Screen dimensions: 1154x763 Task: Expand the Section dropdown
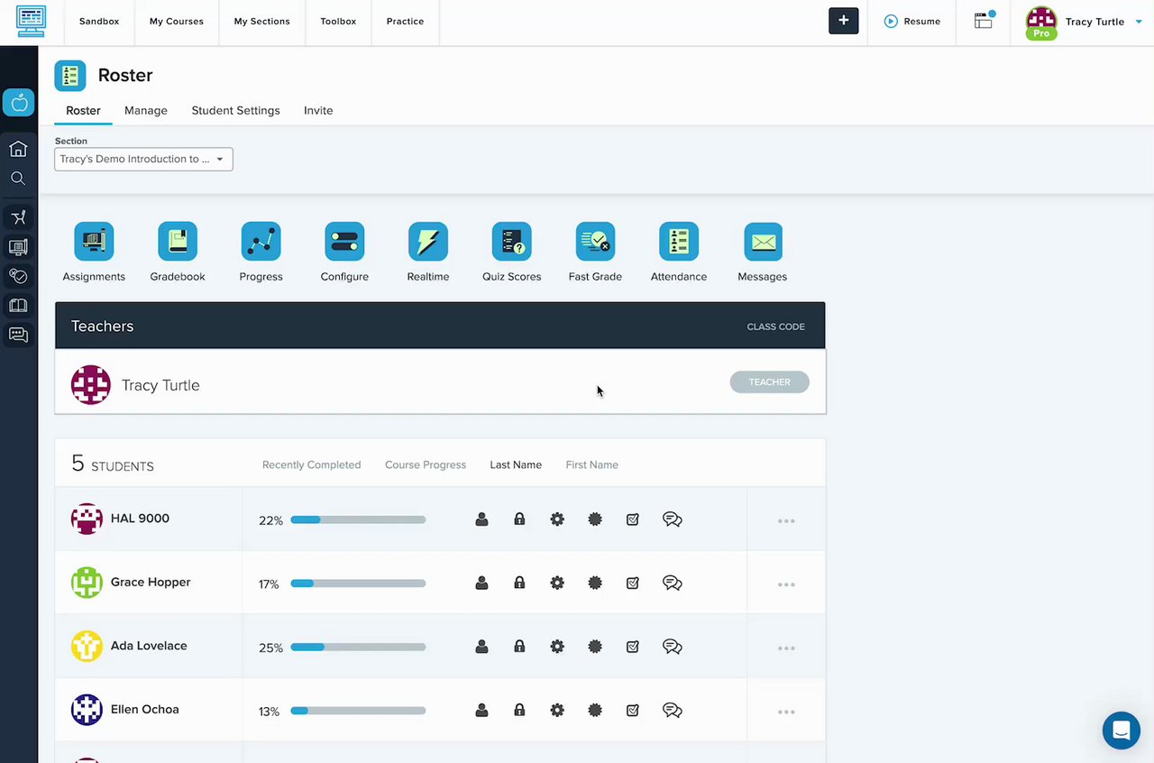[x=143, y=159]
